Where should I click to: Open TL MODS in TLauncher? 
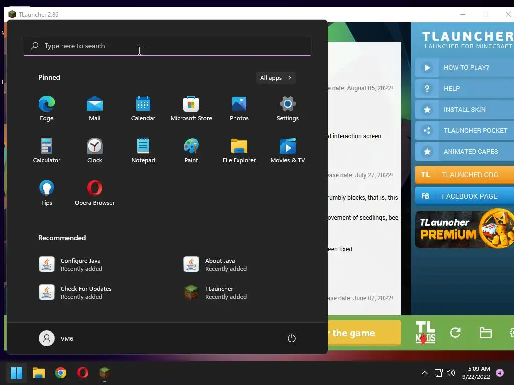click(425, 333)
